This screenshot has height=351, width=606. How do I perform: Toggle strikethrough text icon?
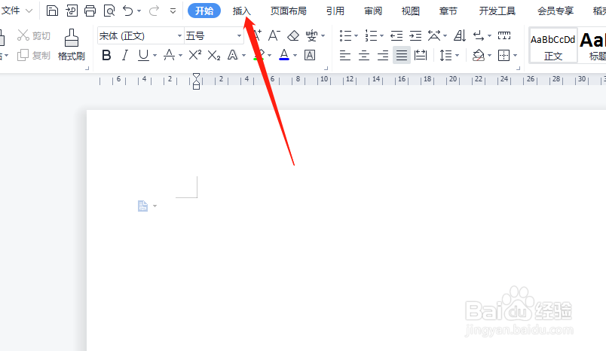click(169, 56)
